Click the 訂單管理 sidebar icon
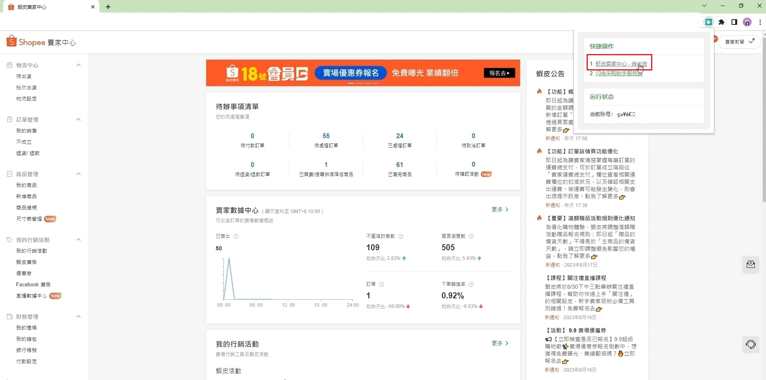This screenshot has width=766, height=380. [10, 119]
